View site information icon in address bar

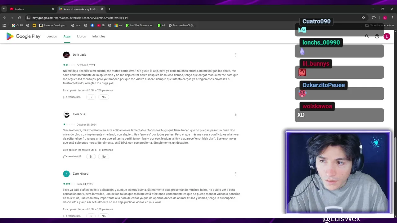(x=28, y=18)
